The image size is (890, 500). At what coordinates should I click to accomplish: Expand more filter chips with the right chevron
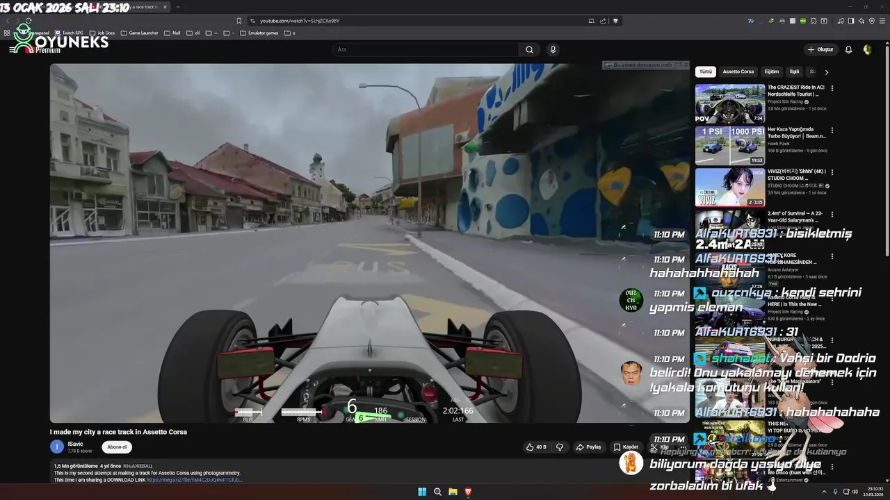(x=827, y=72)
